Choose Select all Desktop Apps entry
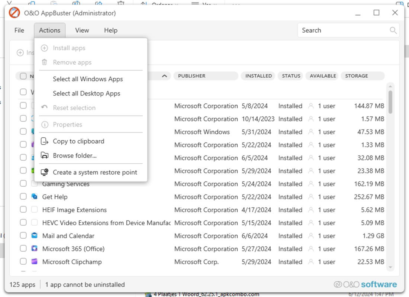Screen dimensions: 409x297 coord(87,93)
